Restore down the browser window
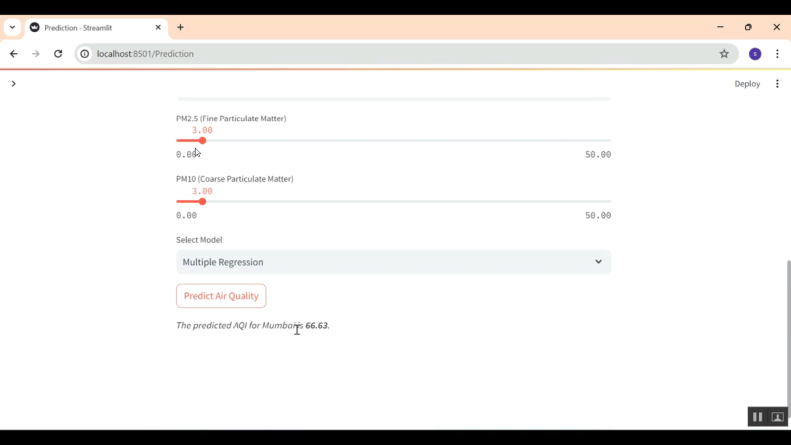This screenshot has height=445, width=791. tap(748, 27)
